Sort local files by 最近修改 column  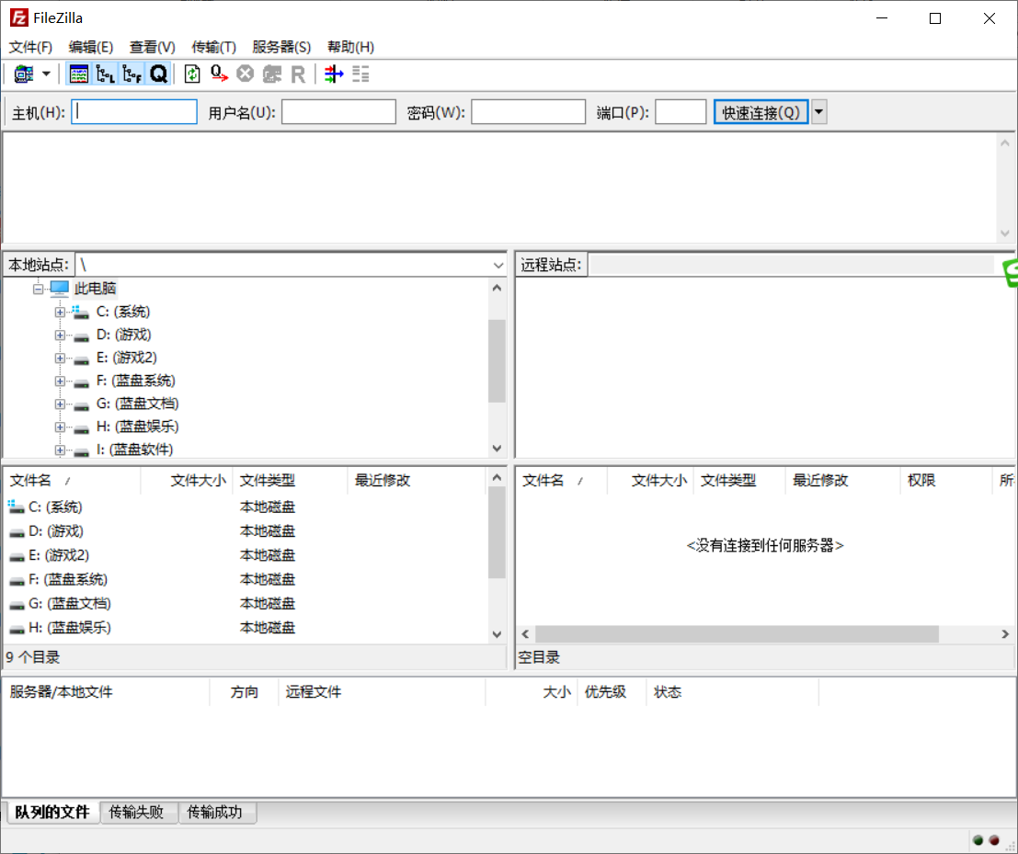(x=417, y=480)
